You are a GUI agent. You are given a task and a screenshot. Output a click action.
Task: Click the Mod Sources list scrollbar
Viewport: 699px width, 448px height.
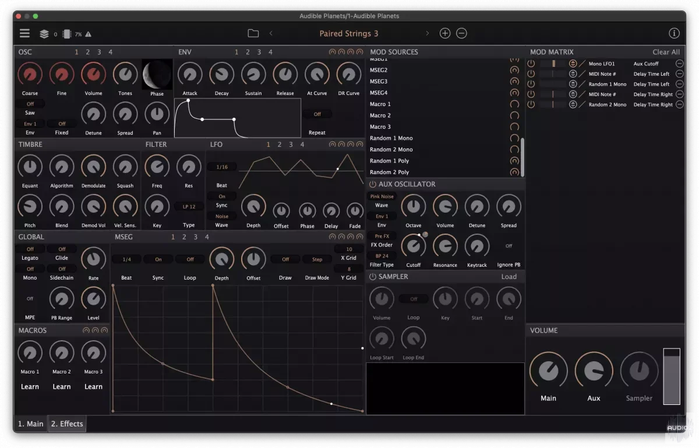[x=522, y=156]
